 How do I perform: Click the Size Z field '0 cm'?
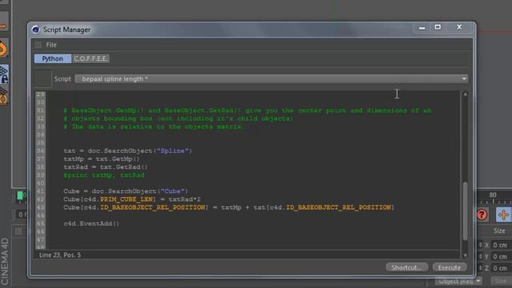502,268
